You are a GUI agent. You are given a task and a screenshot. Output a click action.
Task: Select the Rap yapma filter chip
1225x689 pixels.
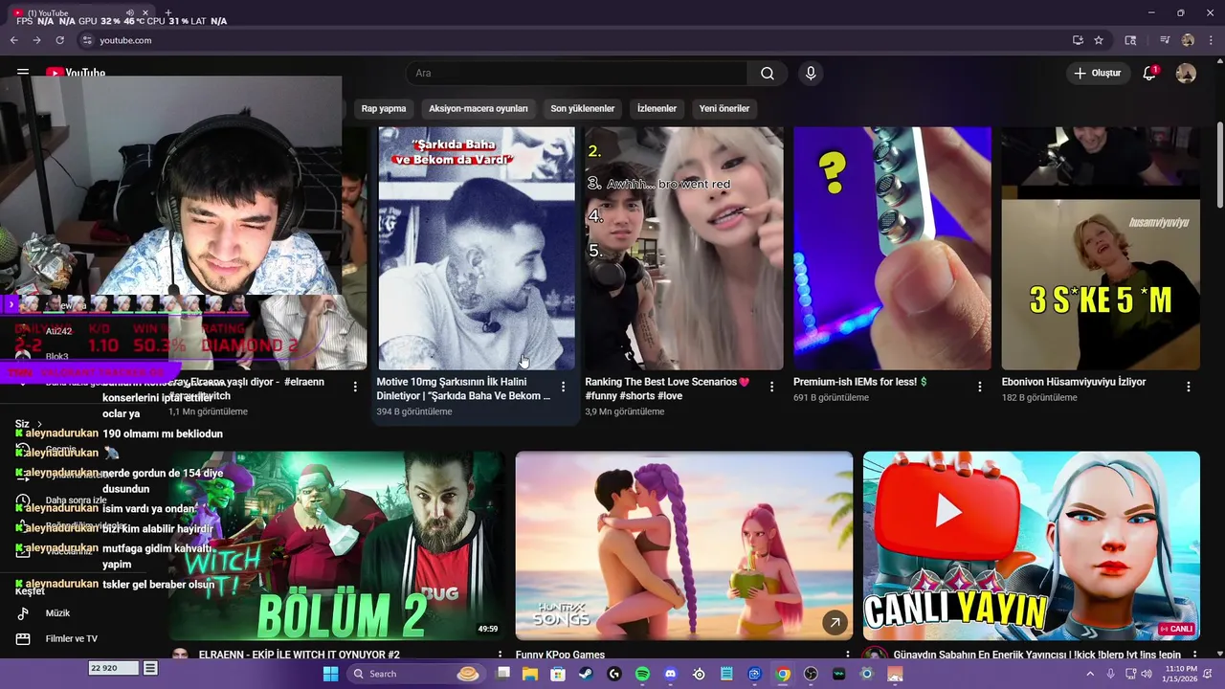(384, 109)
